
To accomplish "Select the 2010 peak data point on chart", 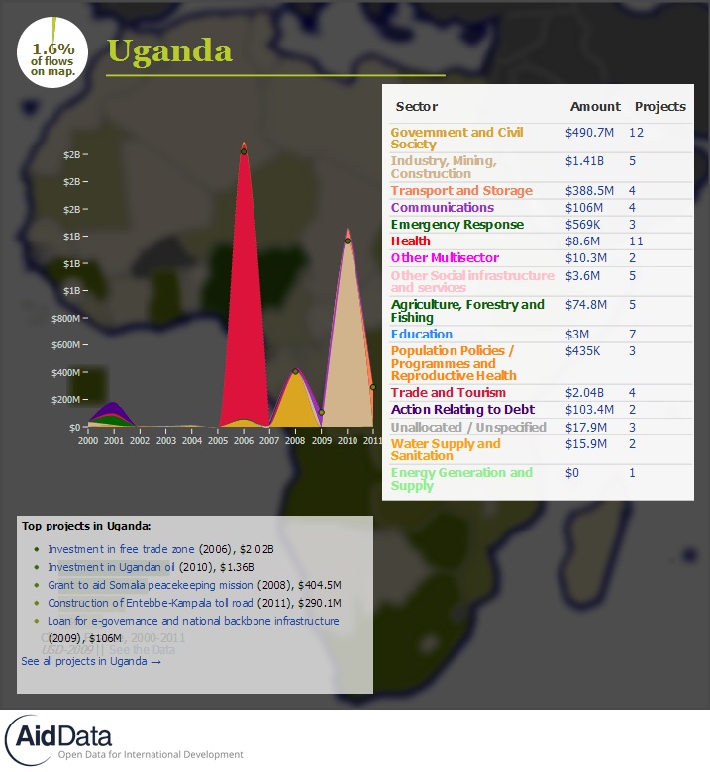I will pos(348,241).
